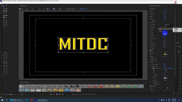The width and height of the screenshot is (182, 102).
Task: Open Fill Type dropdown under Fill
Action: pos(169,52)
